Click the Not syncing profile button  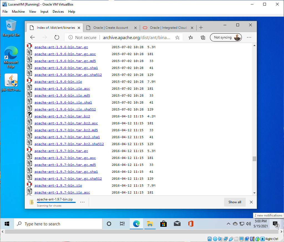coord(226,37)
